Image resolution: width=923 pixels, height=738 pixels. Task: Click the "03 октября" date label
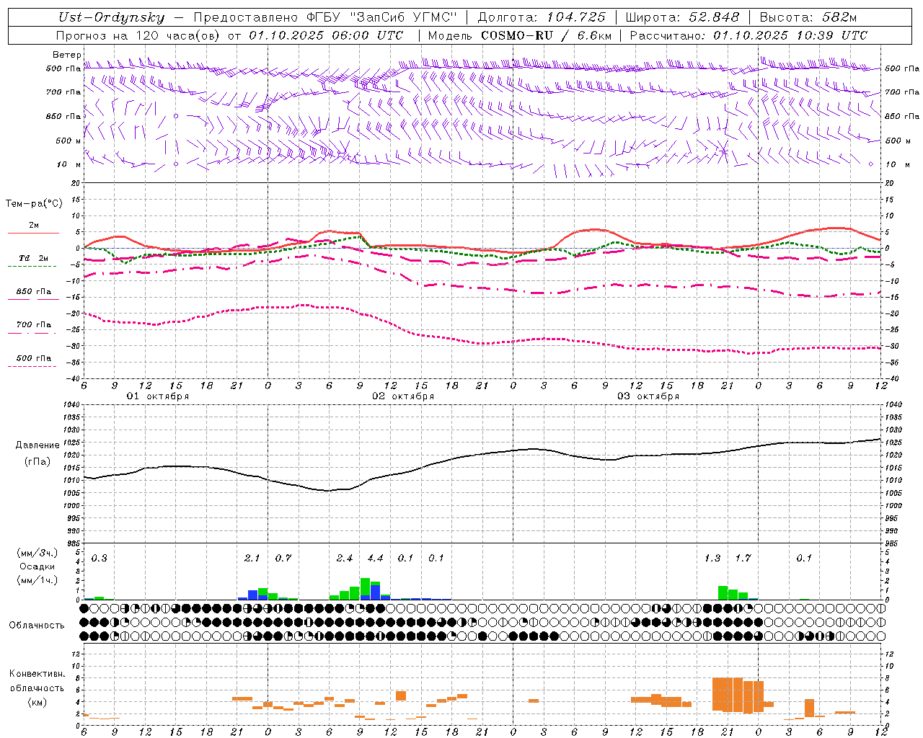click(648, 396)
